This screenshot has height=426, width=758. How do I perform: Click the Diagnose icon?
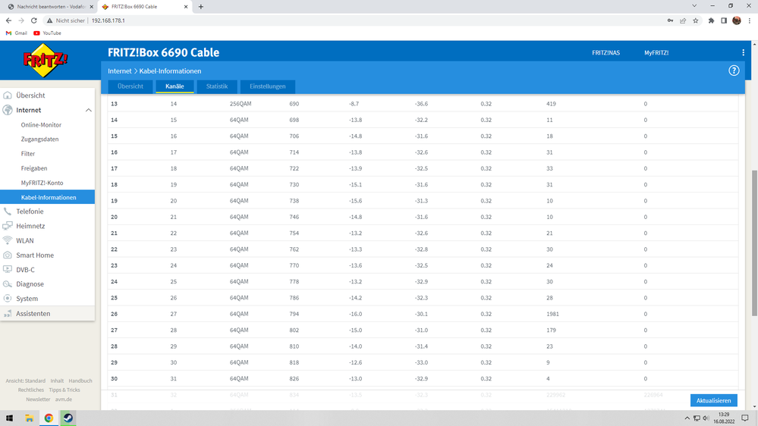[8, 284]
